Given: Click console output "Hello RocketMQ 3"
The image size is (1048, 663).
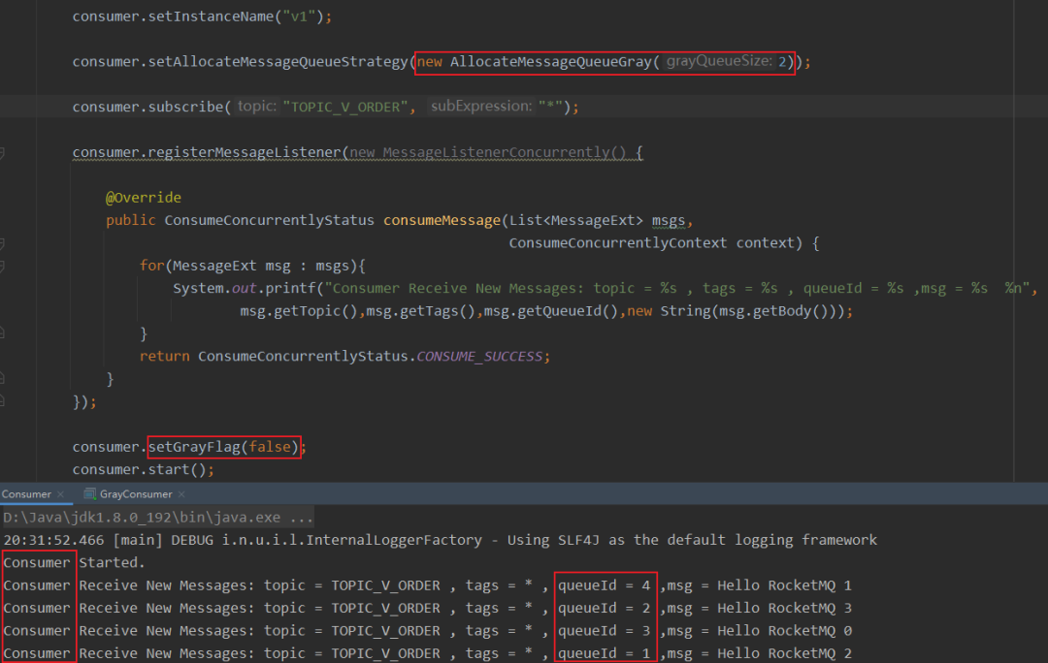Looking at the screenshot, I should pyautogui.click(x=784, y=609).
